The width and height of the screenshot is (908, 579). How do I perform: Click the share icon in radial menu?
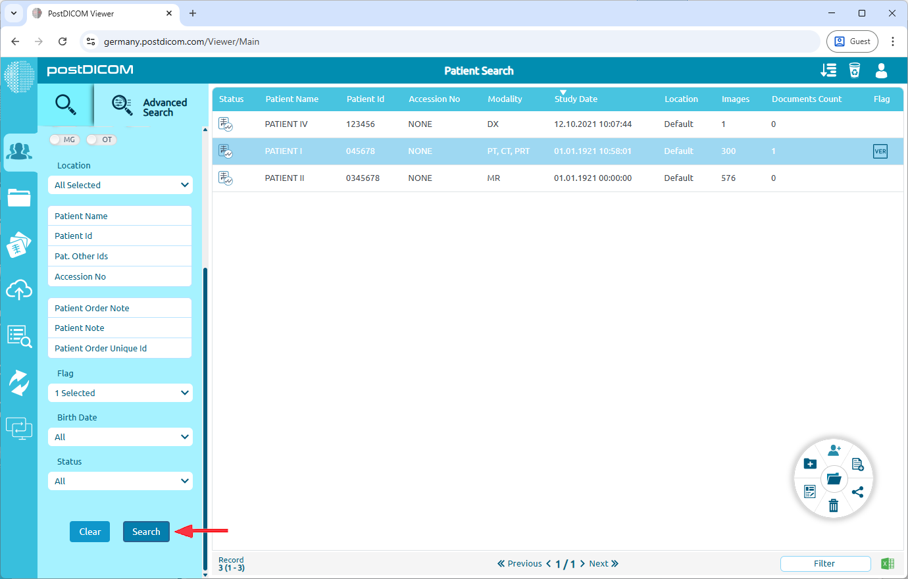click(857, 491)
